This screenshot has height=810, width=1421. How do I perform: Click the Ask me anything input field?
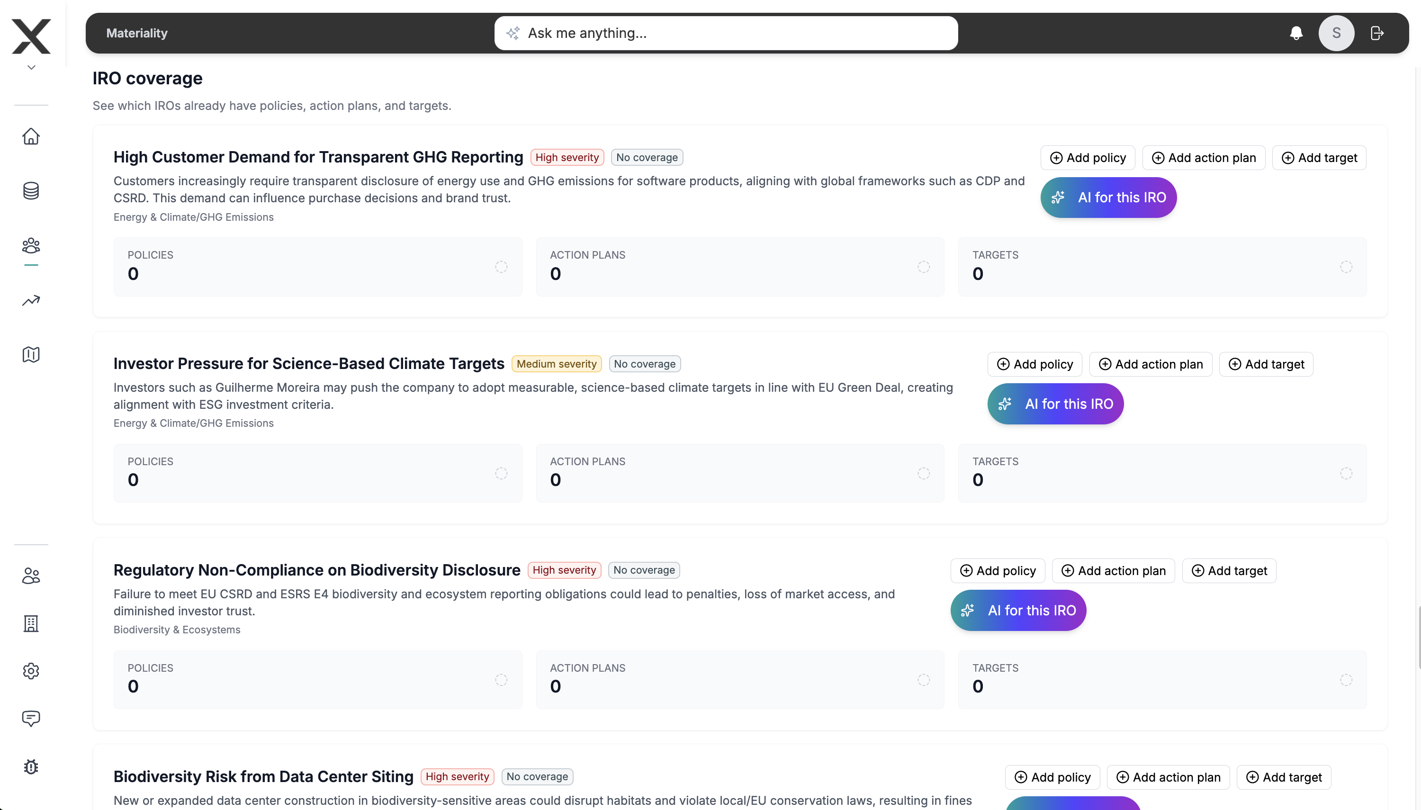tap(726, 33)
